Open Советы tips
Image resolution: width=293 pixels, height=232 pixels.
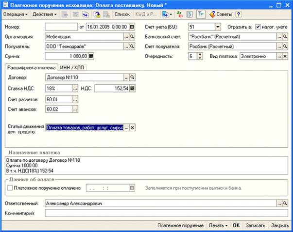(221, 15)
